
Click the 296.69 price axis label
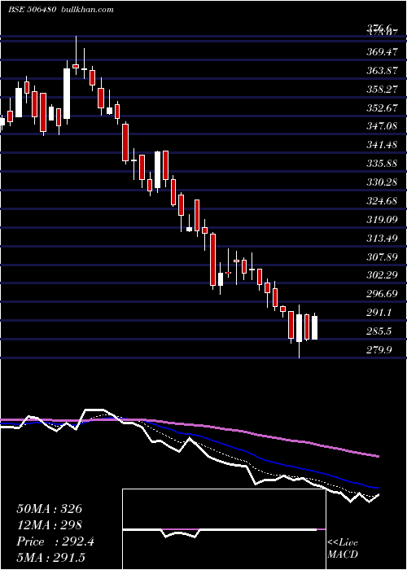[x=382, y=294]
